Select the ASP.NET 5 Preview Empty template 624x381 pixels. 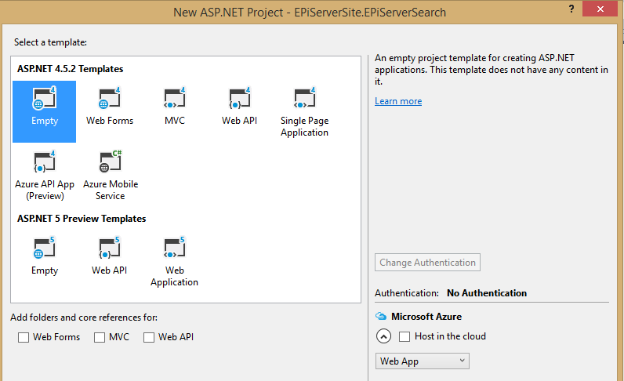click(x=45, y=256)
